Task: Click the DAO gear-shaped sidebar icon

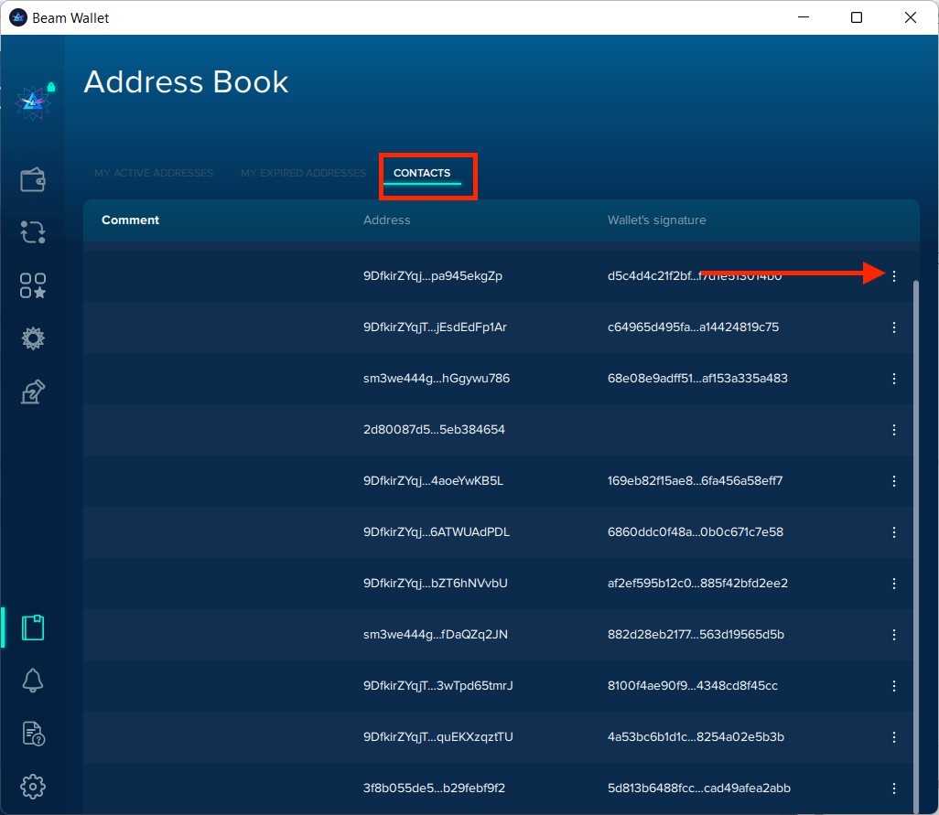Action: (x=33, y=339)
